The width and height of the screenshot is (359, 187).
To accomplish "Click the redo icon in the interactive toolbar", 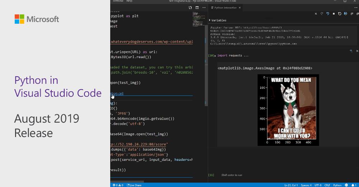I will click(x=322, y=14).
